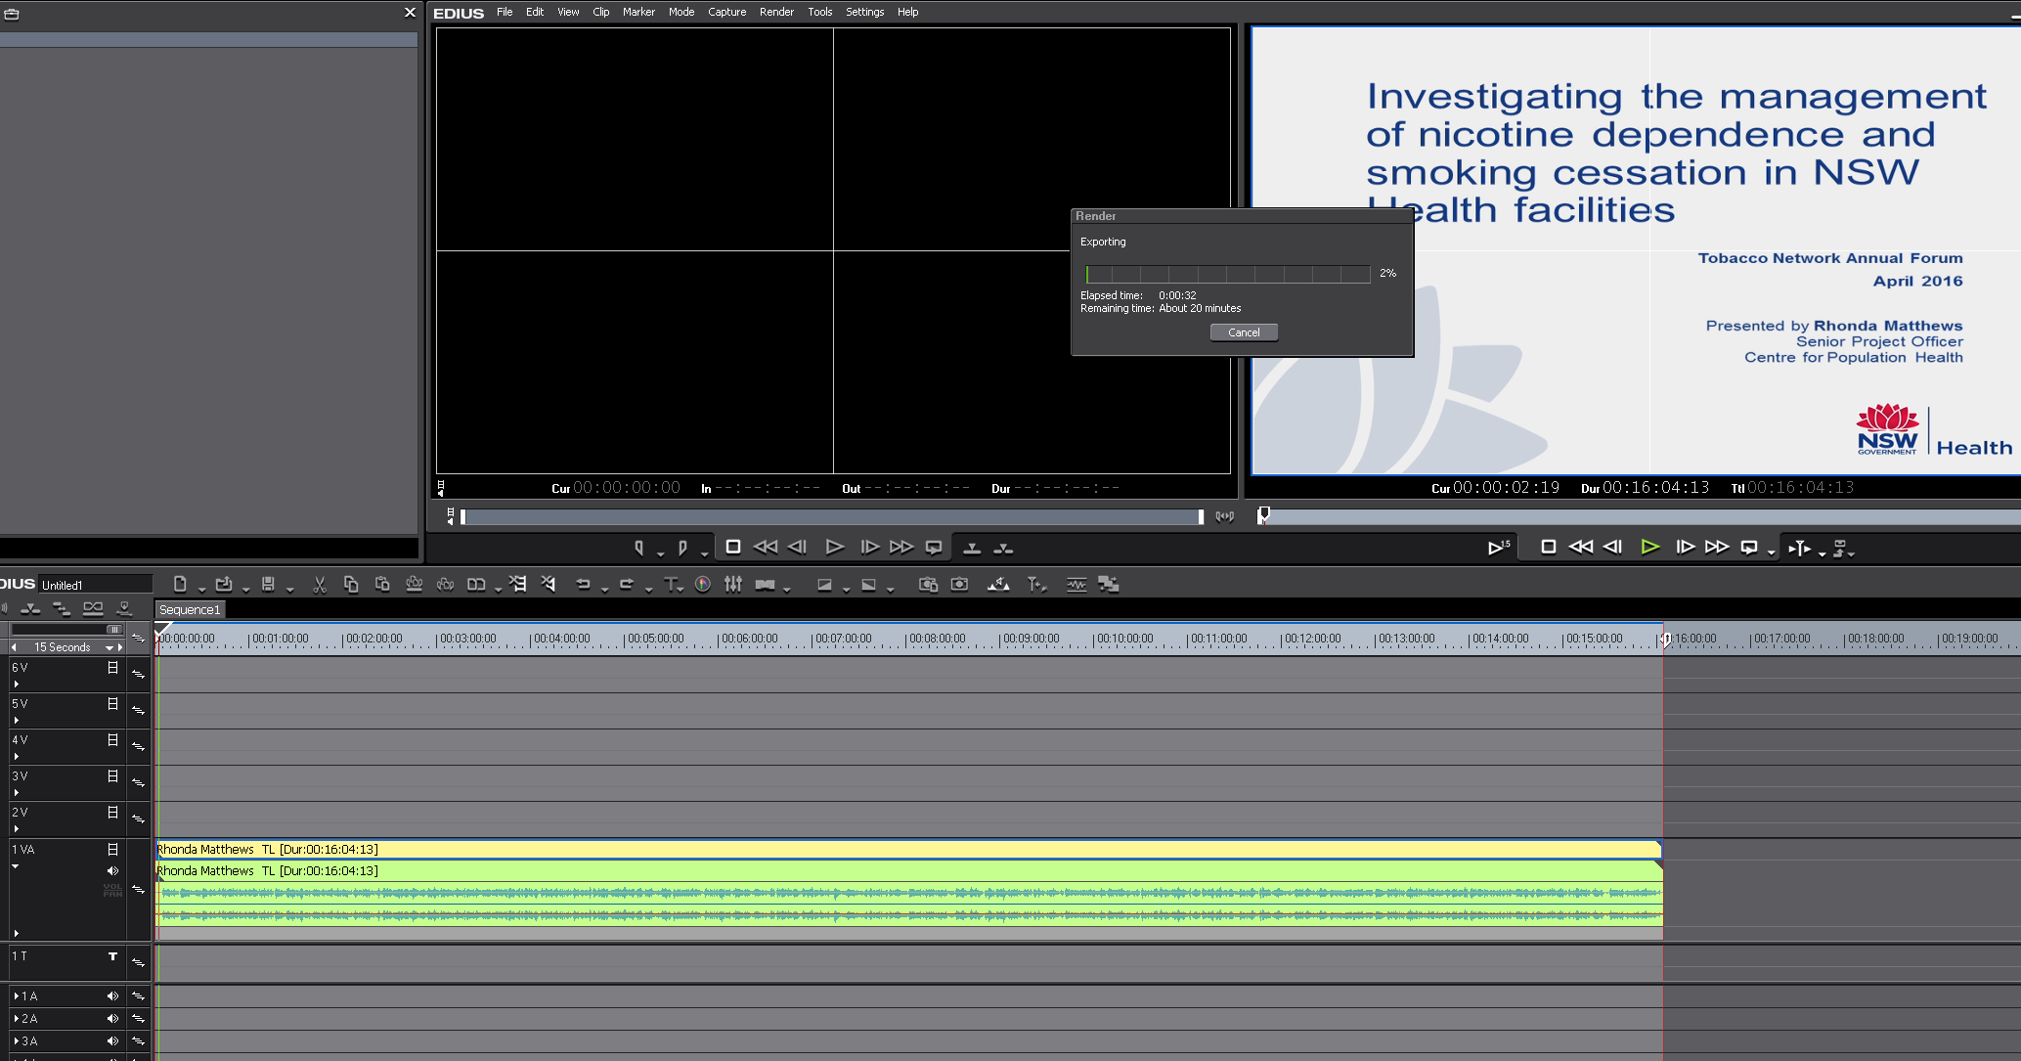Cancel the export render

tap(1244, 332)
